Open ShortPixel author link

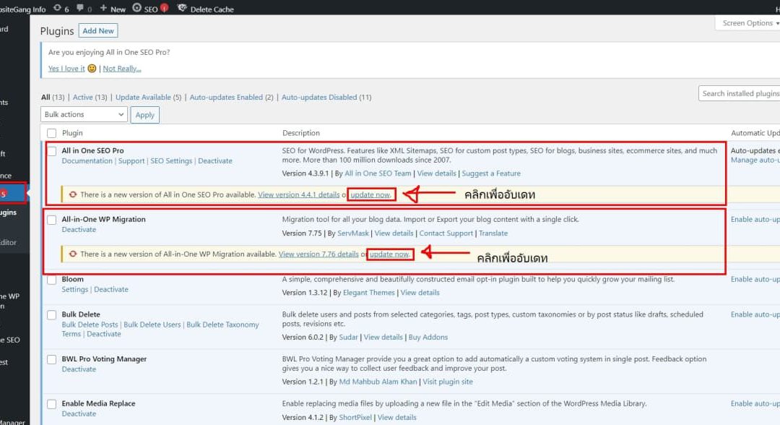355,418
